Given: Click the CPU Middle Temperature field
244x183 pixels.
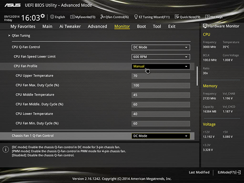Looking at the screenshot, I should pos(161,95).
